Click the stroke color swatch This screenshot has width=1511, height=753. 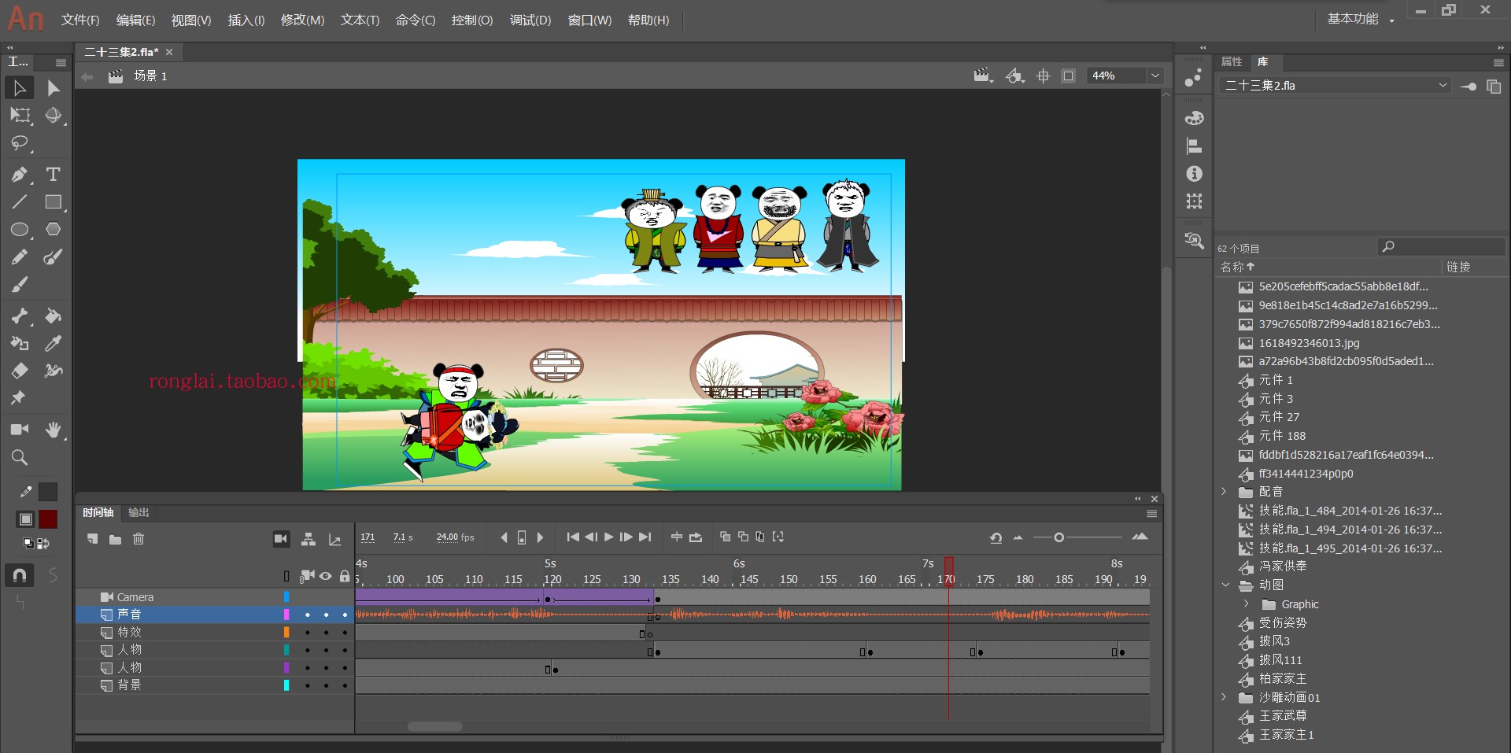48,492
